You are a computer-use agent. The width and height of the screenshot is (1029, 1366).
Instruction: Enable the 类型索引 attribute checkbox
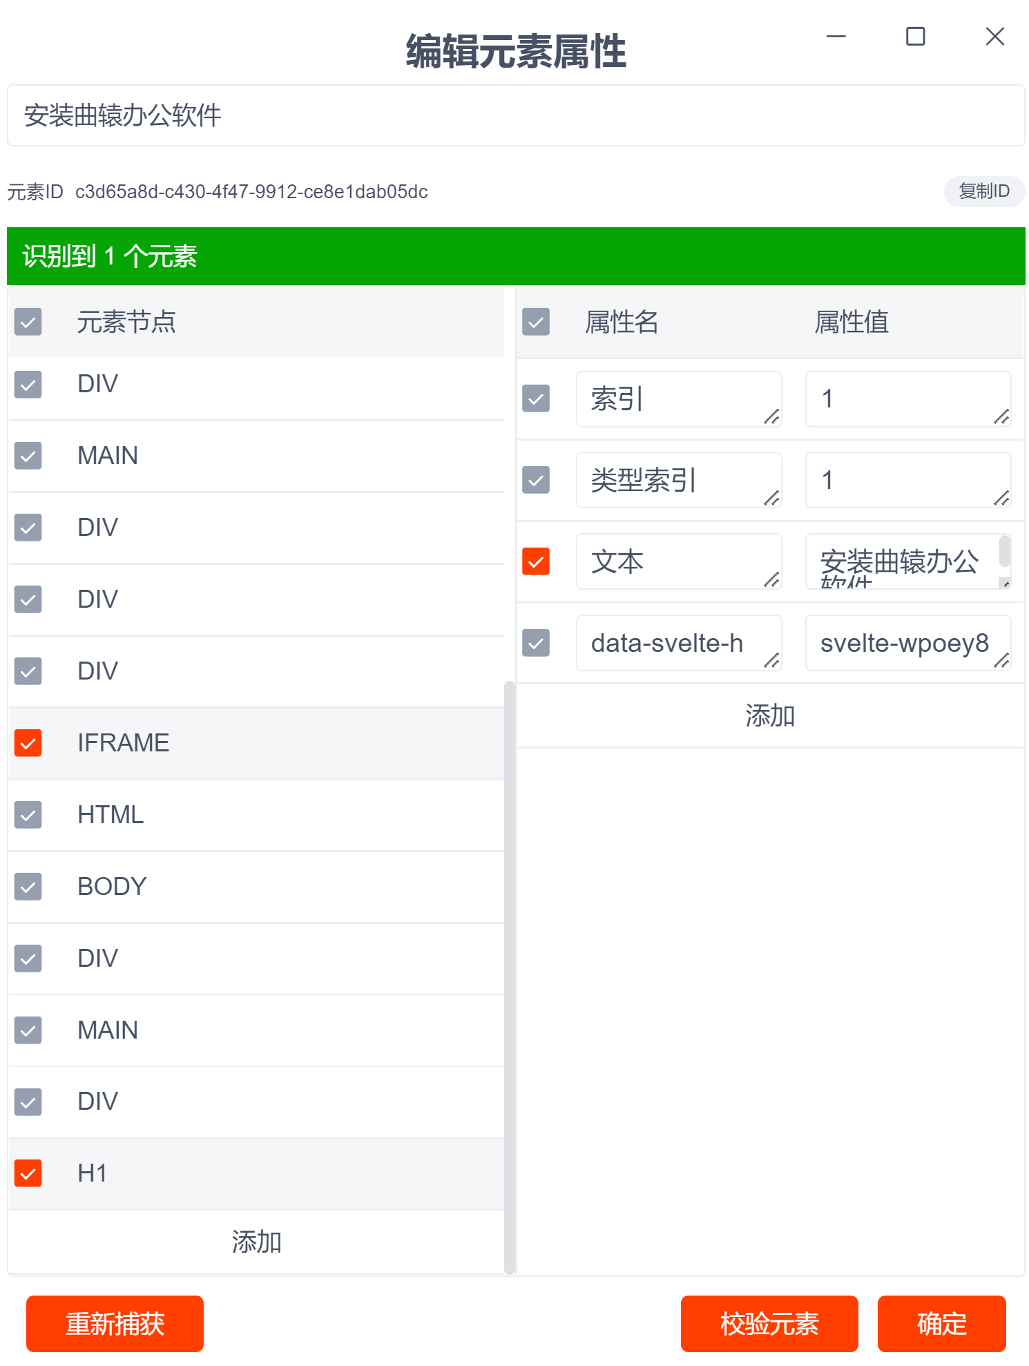(536, 480)
